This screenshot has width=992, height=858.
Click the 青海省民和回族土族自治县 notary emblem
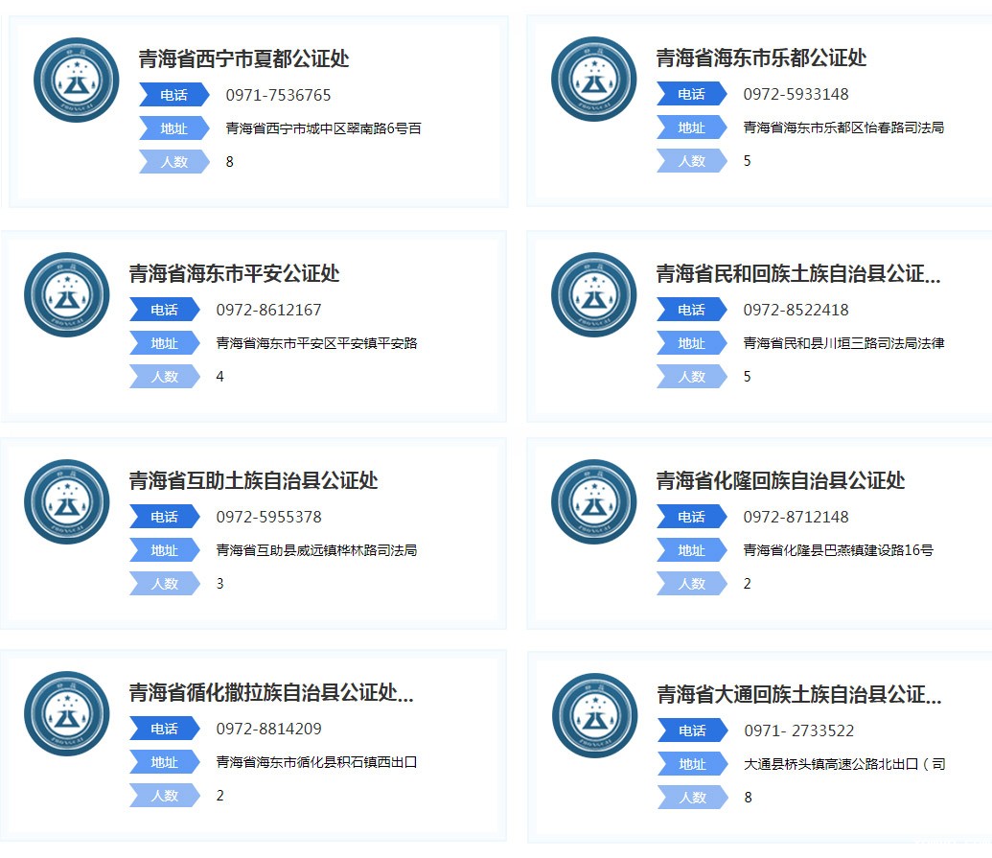593,294
